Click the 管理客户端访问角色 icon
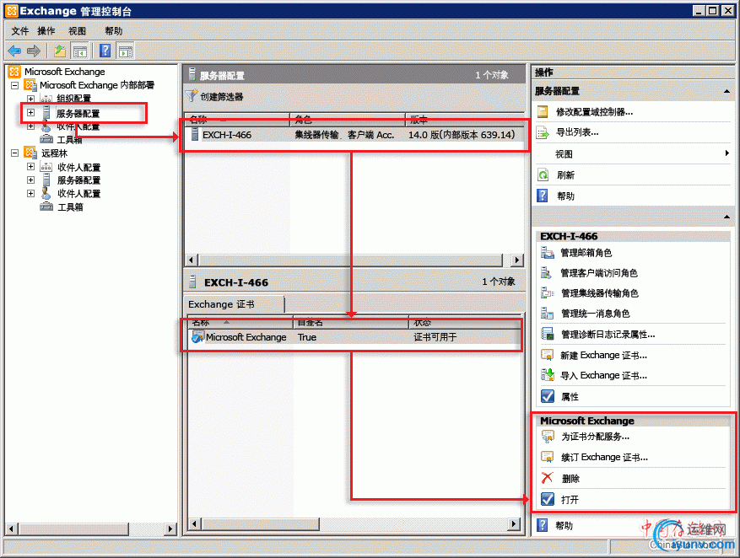This screenshot has width=740, height=558. [x=548, y=273]
